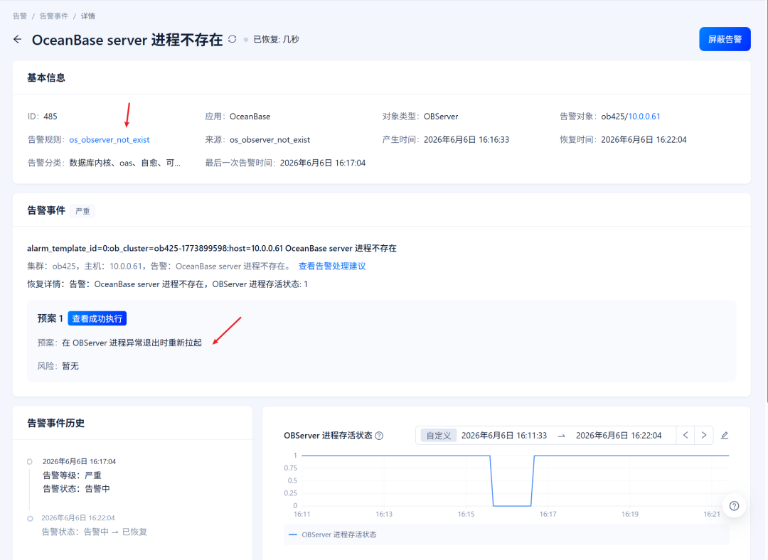
Task: Open the 10.0.0.61 host link
Action: coord(644,117)
